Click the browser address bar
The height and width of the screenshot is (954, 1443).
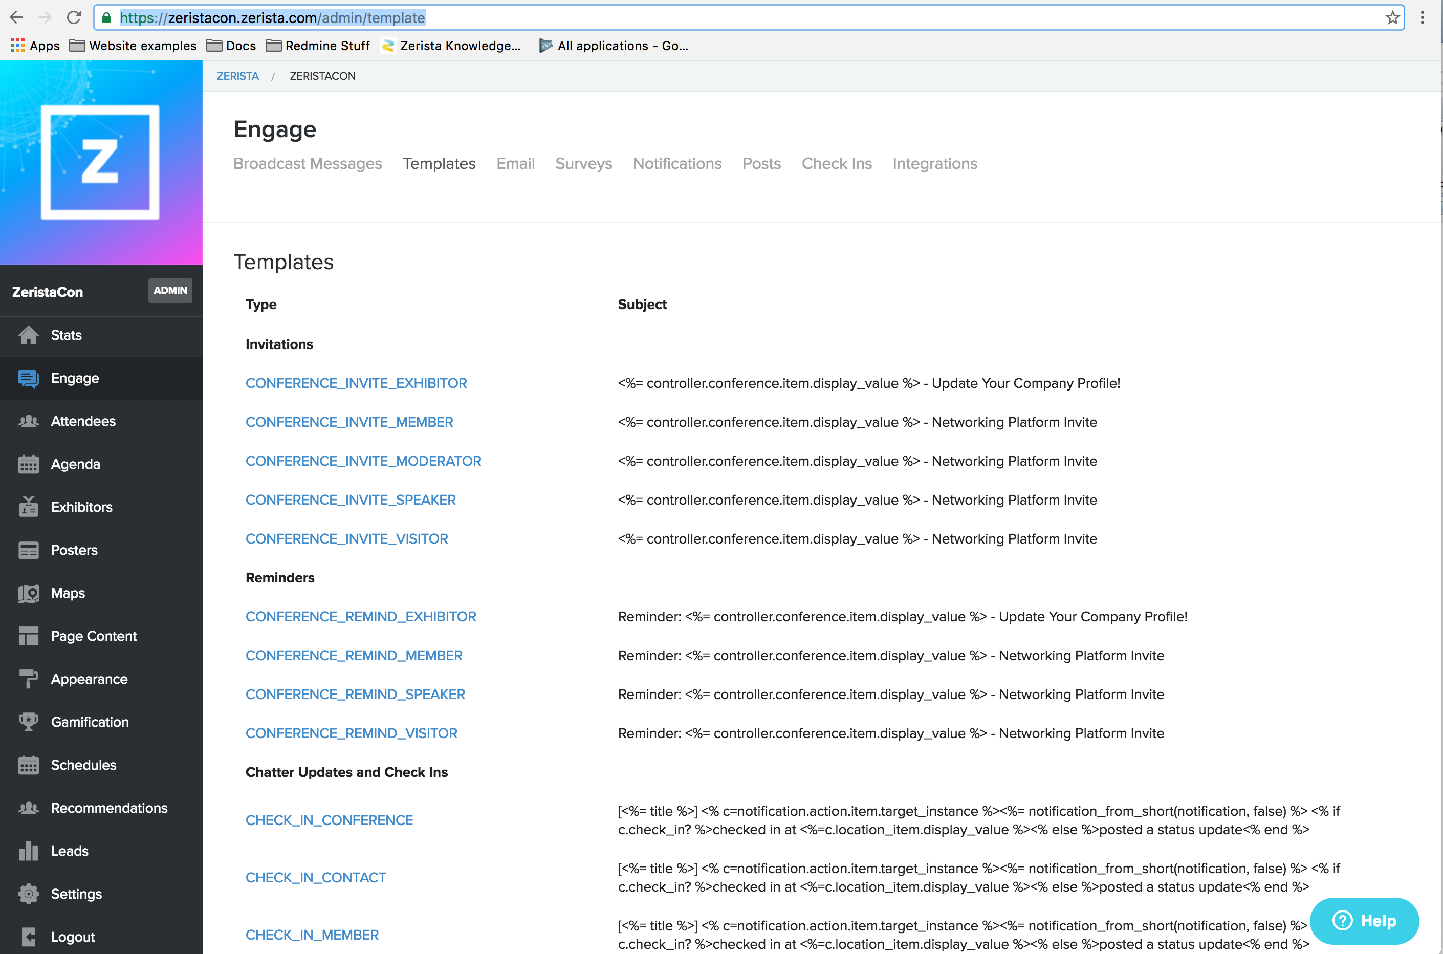[x=748, y=17]
